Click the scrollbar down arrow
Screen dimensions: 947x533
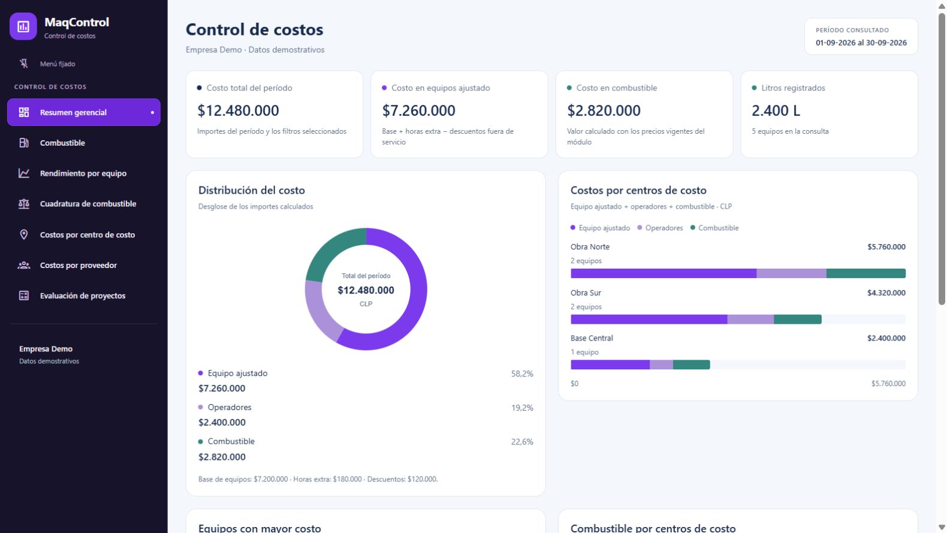coord(942,527)
